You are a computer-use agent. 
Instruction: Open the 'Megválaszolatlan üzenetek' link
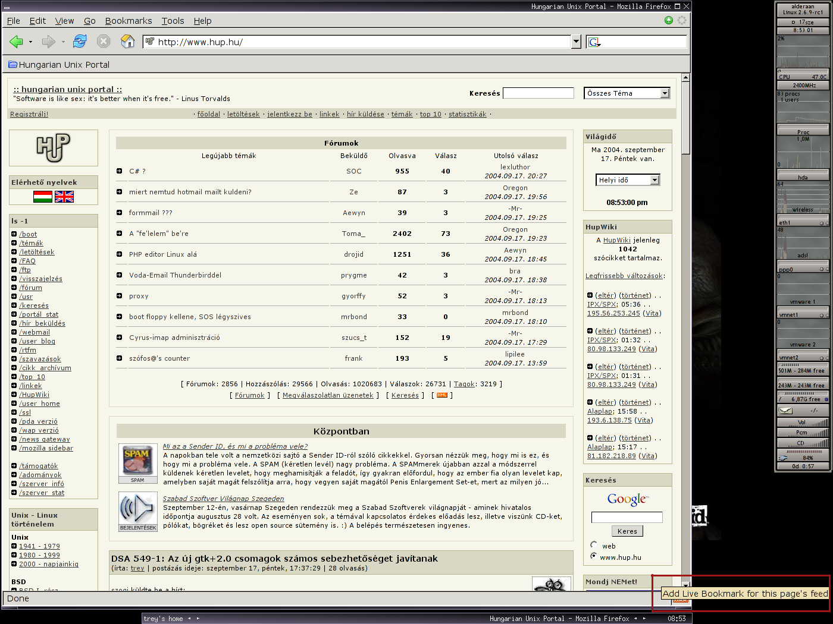pos(328,395)
